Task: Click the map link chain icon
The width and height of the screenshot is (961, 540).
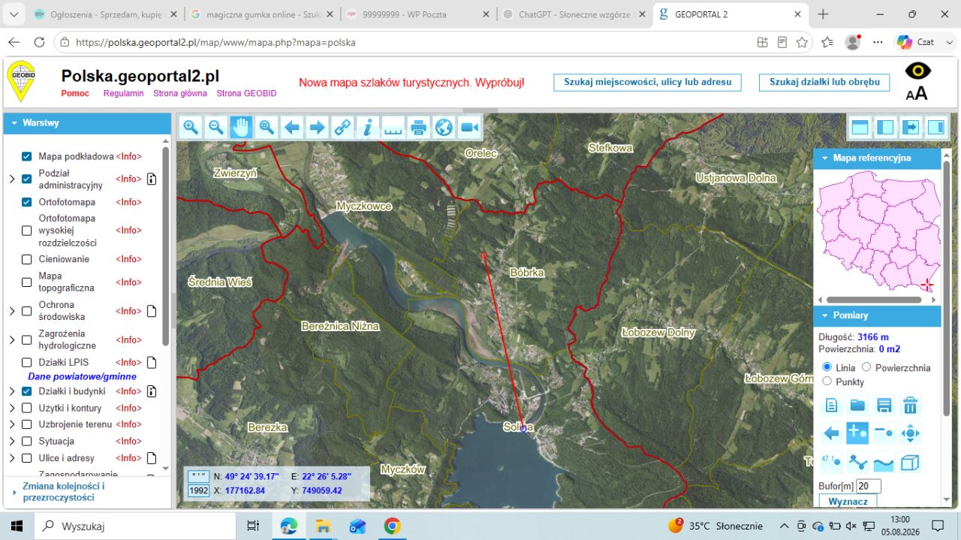Action: click(342, 128)
